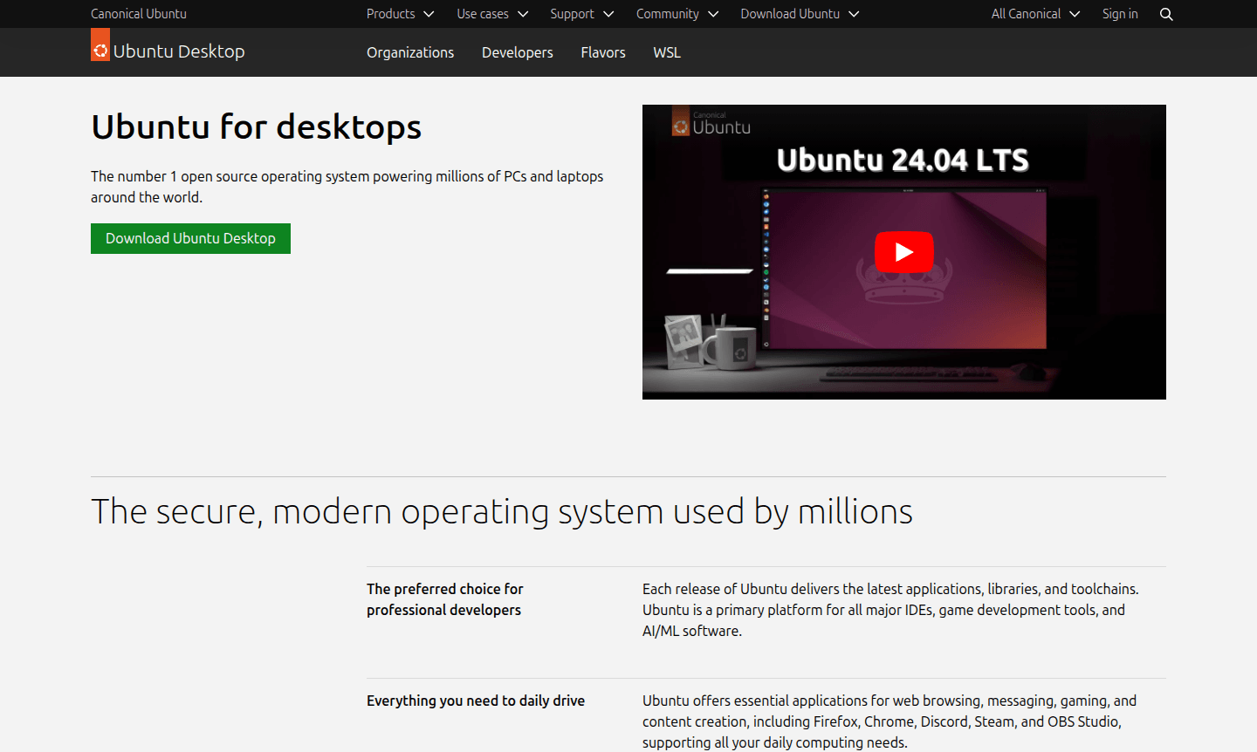1257x752 pixels.
Task: Open the Sign in page
Action: pyautogui.click(x=1120, y=14)
